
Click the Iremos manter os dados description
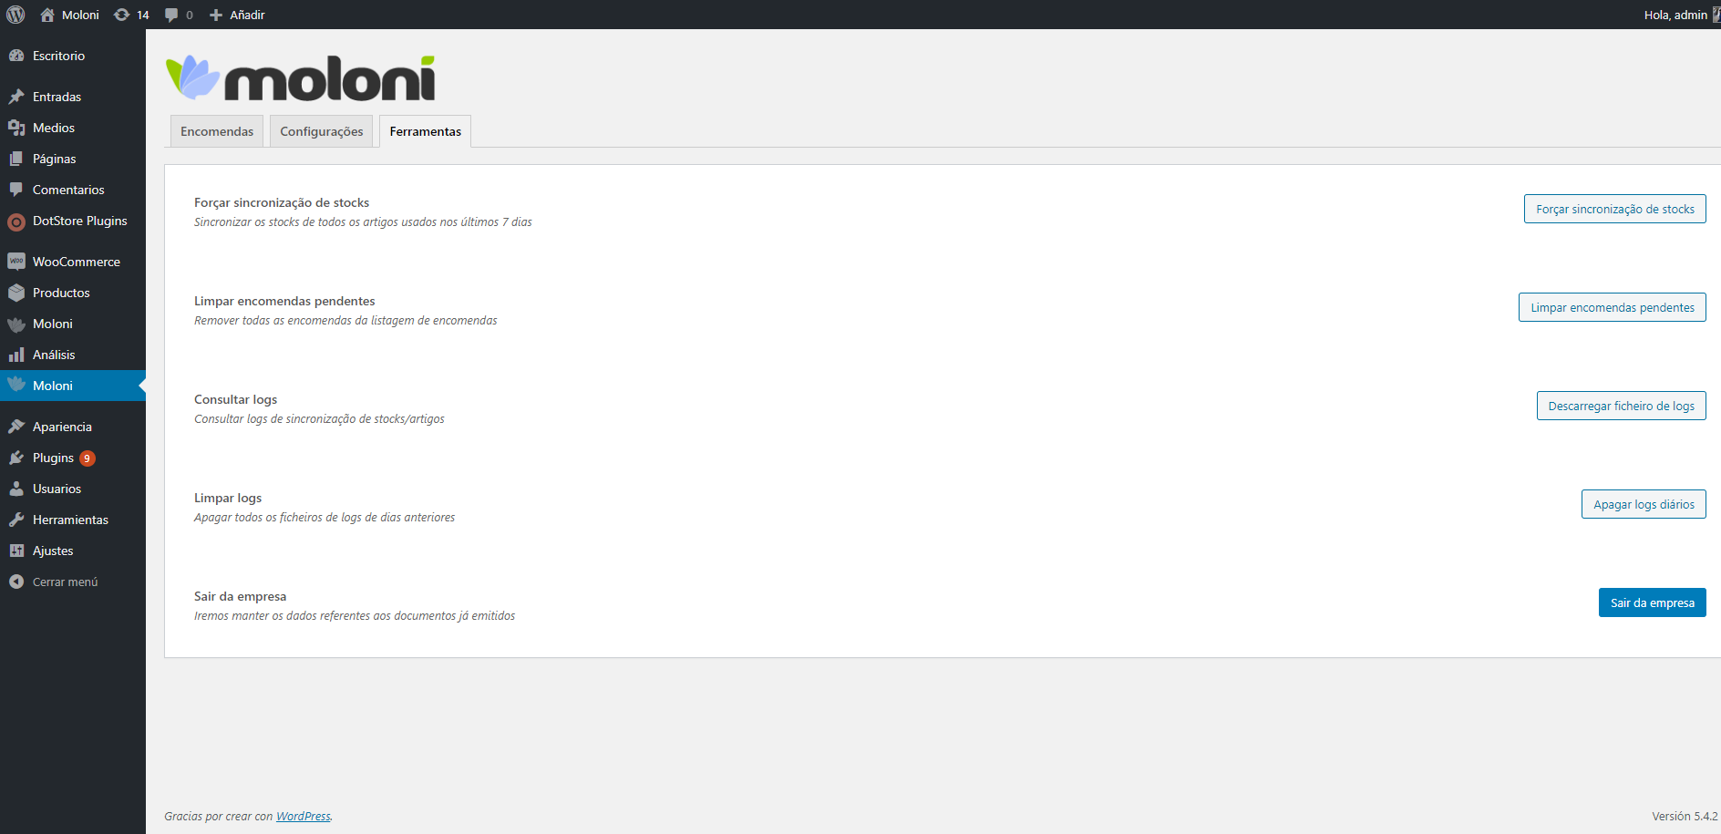tap(355, 615)
